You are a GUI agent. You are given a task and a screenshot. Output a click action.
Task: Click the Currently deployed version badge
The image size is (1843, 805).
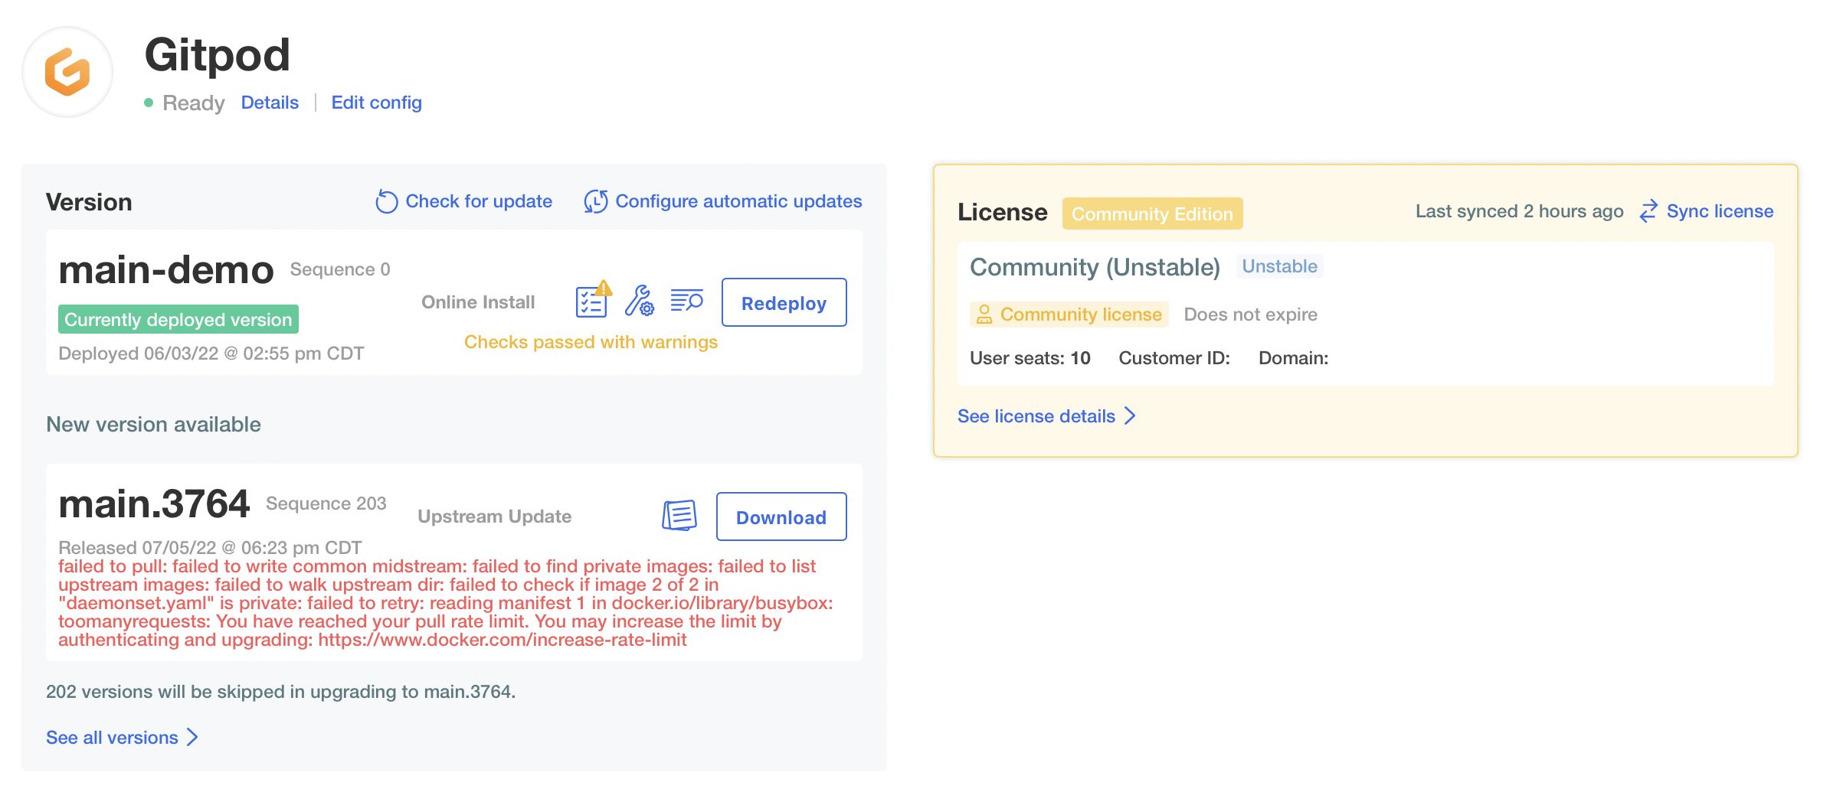178,319
